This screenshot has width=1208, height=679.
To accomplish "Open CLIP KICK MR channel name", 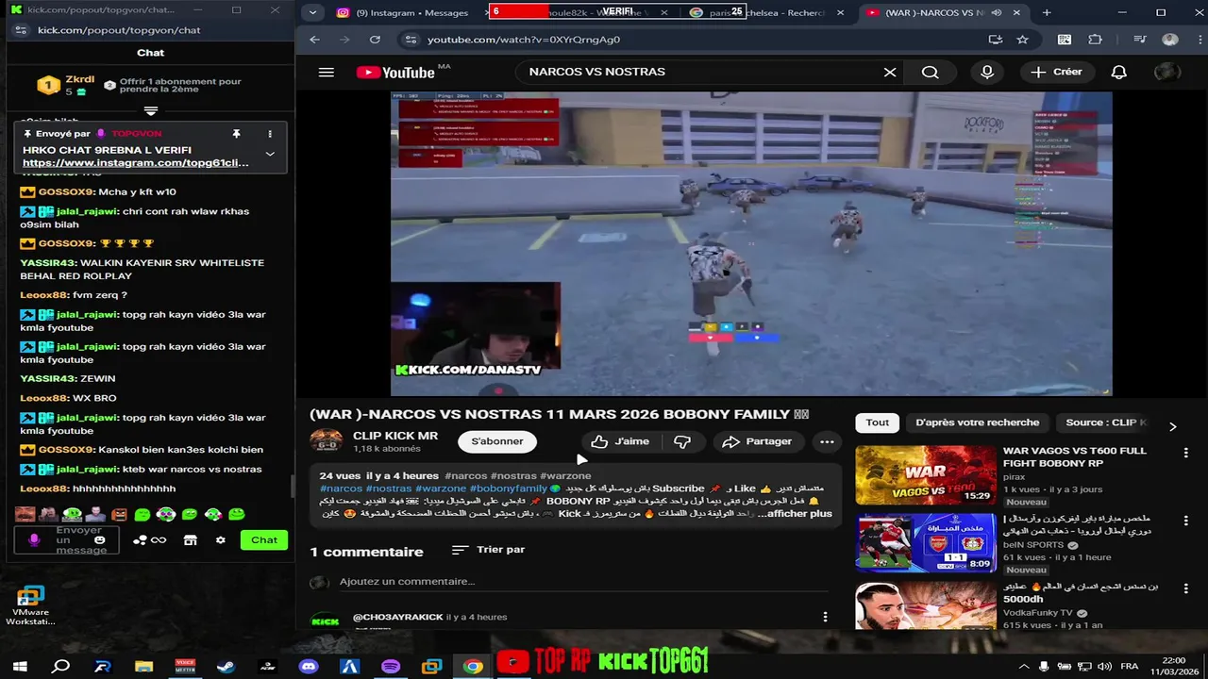I will tap(395, 436).
